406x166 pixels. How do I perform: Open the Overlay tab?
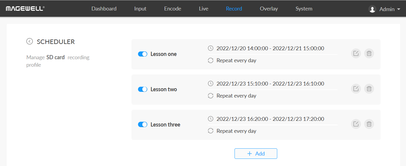coord(269,9)
